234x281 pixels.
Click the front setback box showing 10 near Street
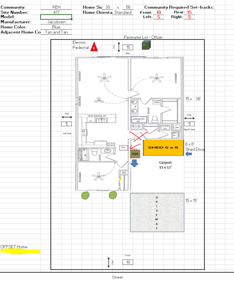(128, 262)
